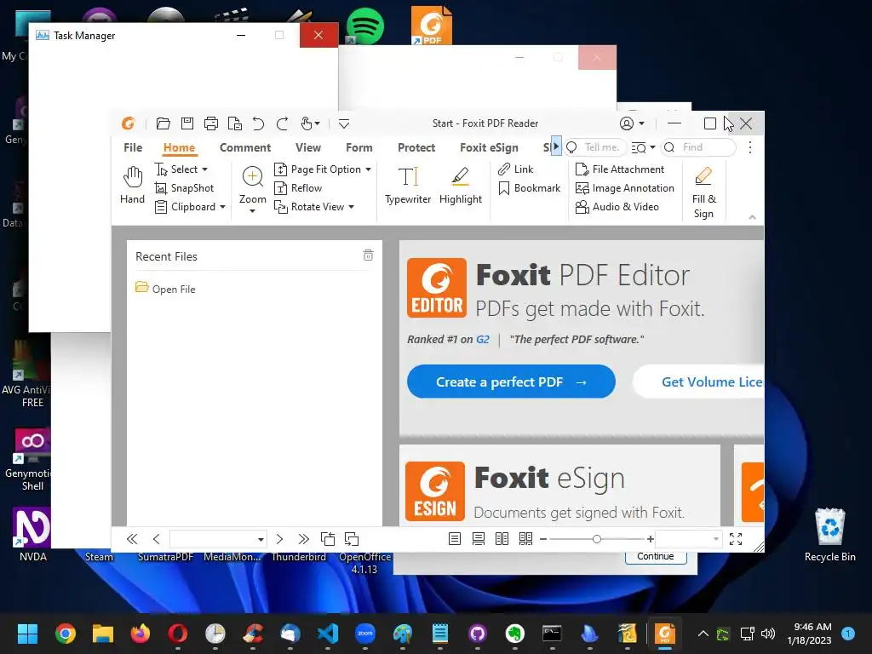Expand the Page Fit Option dropdown
The height and width of the screenshot is (654, 872).
click(x=368, y=169)
